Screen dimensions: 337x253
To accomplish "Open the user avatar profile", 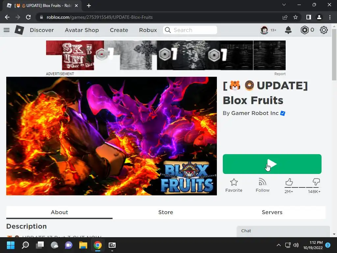I will (264, 30).
